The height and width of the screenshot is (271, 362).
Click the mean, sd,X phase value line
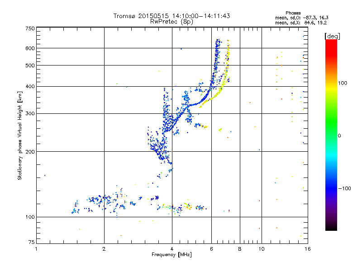(301, 23)
